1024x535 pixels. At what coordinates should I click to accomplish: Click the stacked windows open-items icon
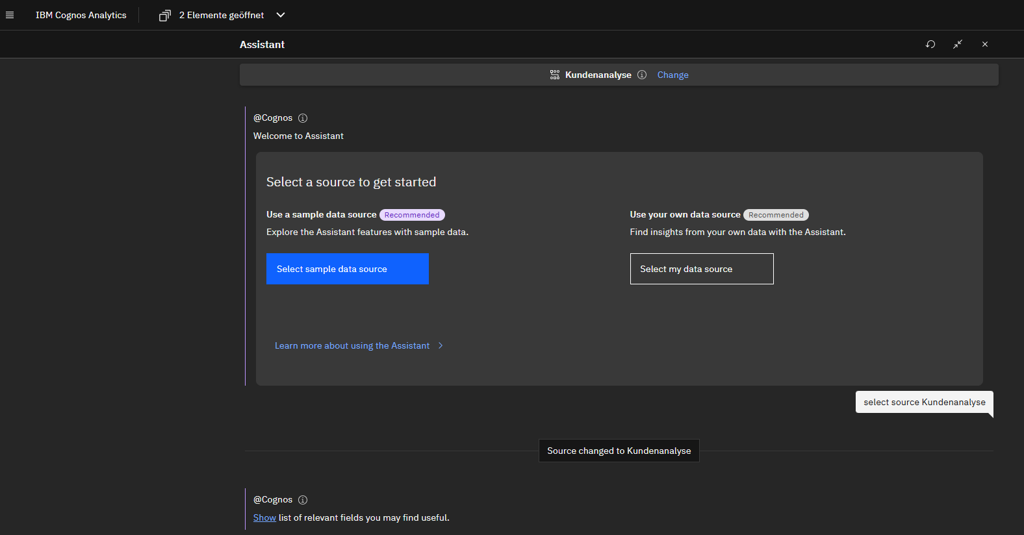165,15
